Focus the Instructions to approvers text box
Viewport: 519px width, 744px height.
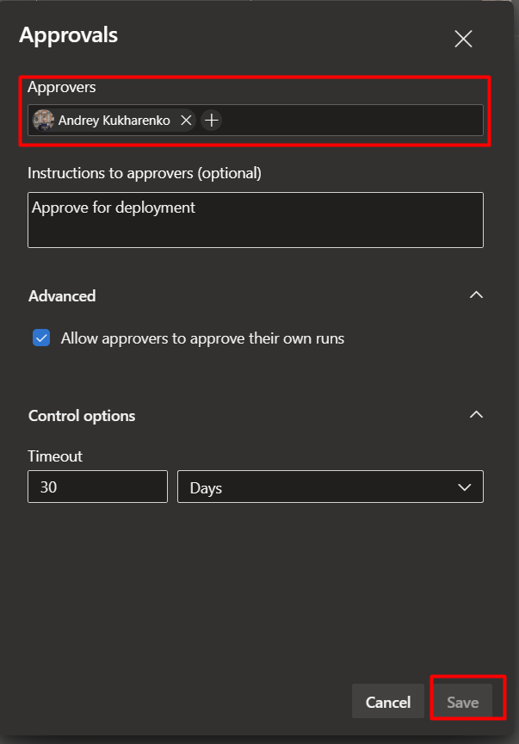256,220
